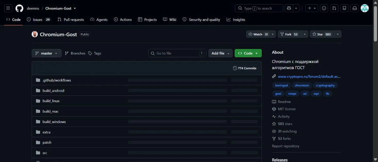378x162 pixels.
Task: Click the build_windows folder icon
Action: 38,121
